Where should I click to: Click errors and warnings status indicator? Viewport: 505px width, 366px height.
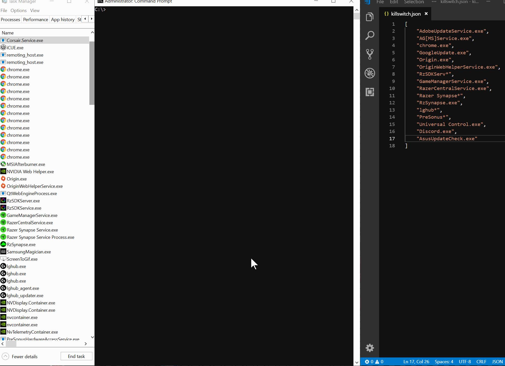coord(374,361)
